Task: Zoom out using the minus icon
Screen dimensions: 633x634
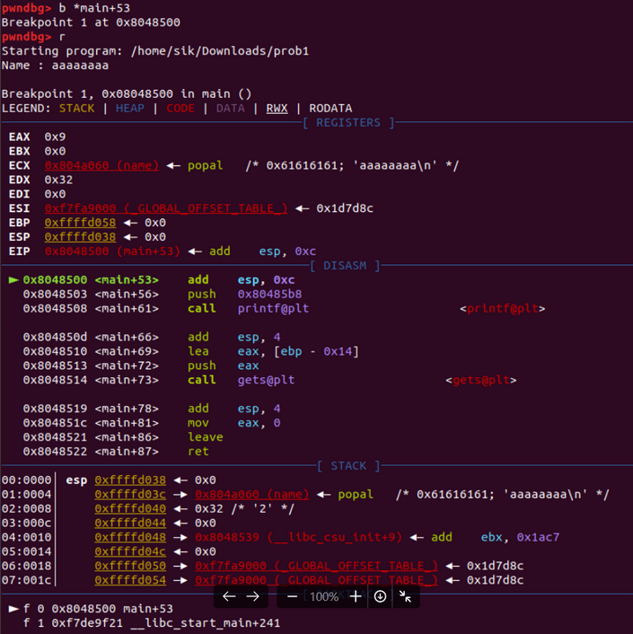Action: 292,596
